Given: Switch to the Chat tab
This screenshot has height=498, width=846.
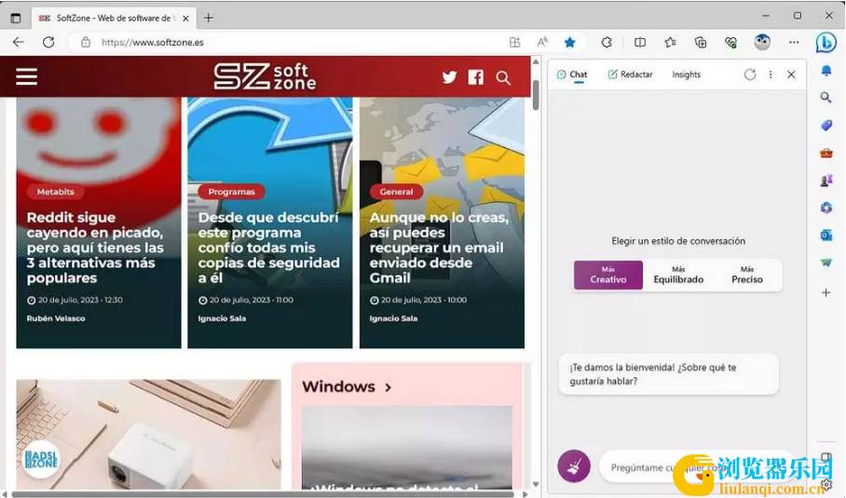Looking at the screenshot, I should [x=572, y=74].
